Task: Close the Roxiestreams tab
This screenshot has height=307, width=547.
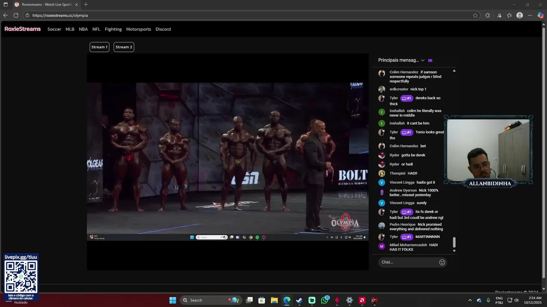Action: (x=76, y=5)
